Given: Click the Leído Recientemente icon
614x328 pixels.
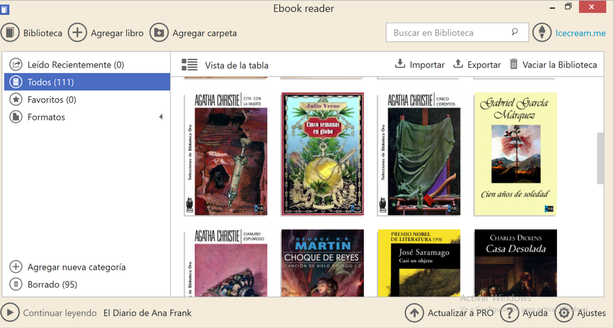Looking at the screenshot, I should 16,64.
